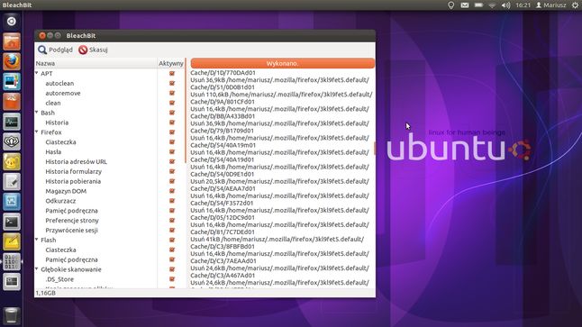Viewport: 582px width, 327px height.
Task: Toggle the Odkurzacz checkbox
Action: point(172,201)
